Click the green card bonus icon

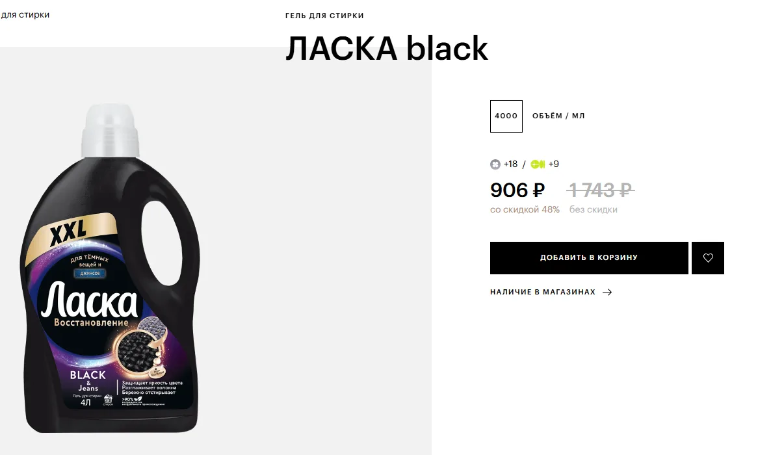[538, 164]
